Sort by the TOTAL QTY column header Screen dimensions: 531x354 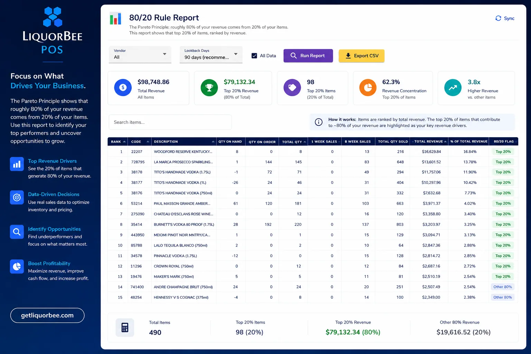(294, 142)
